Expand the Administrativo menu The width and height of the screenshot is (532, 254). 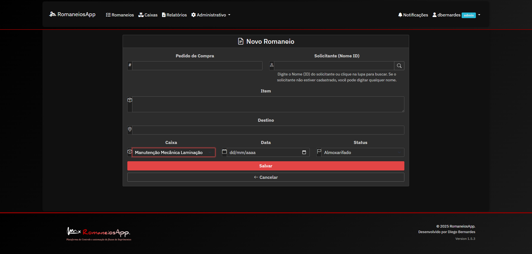[x=211, y=15]
